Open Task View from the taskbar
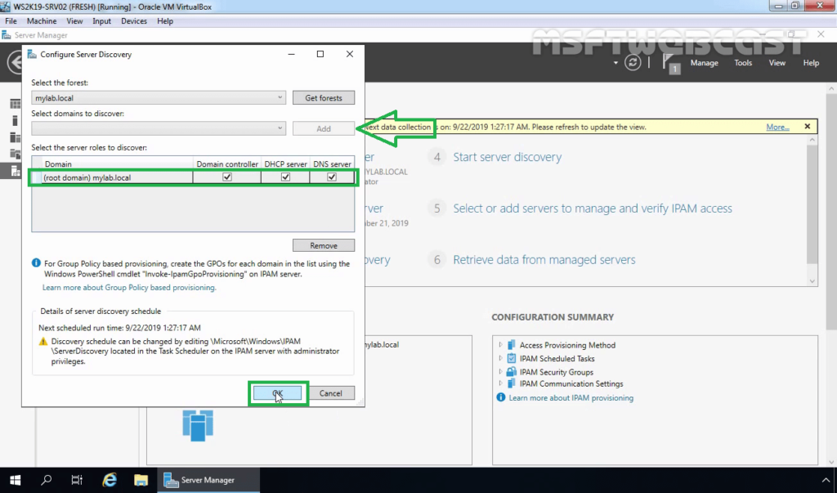Screen dimensions: 837x493 77,480
